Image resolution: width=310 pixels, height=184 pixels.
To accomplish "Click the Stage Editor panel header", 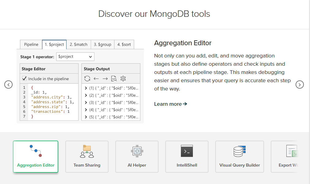I will [49, 69].
